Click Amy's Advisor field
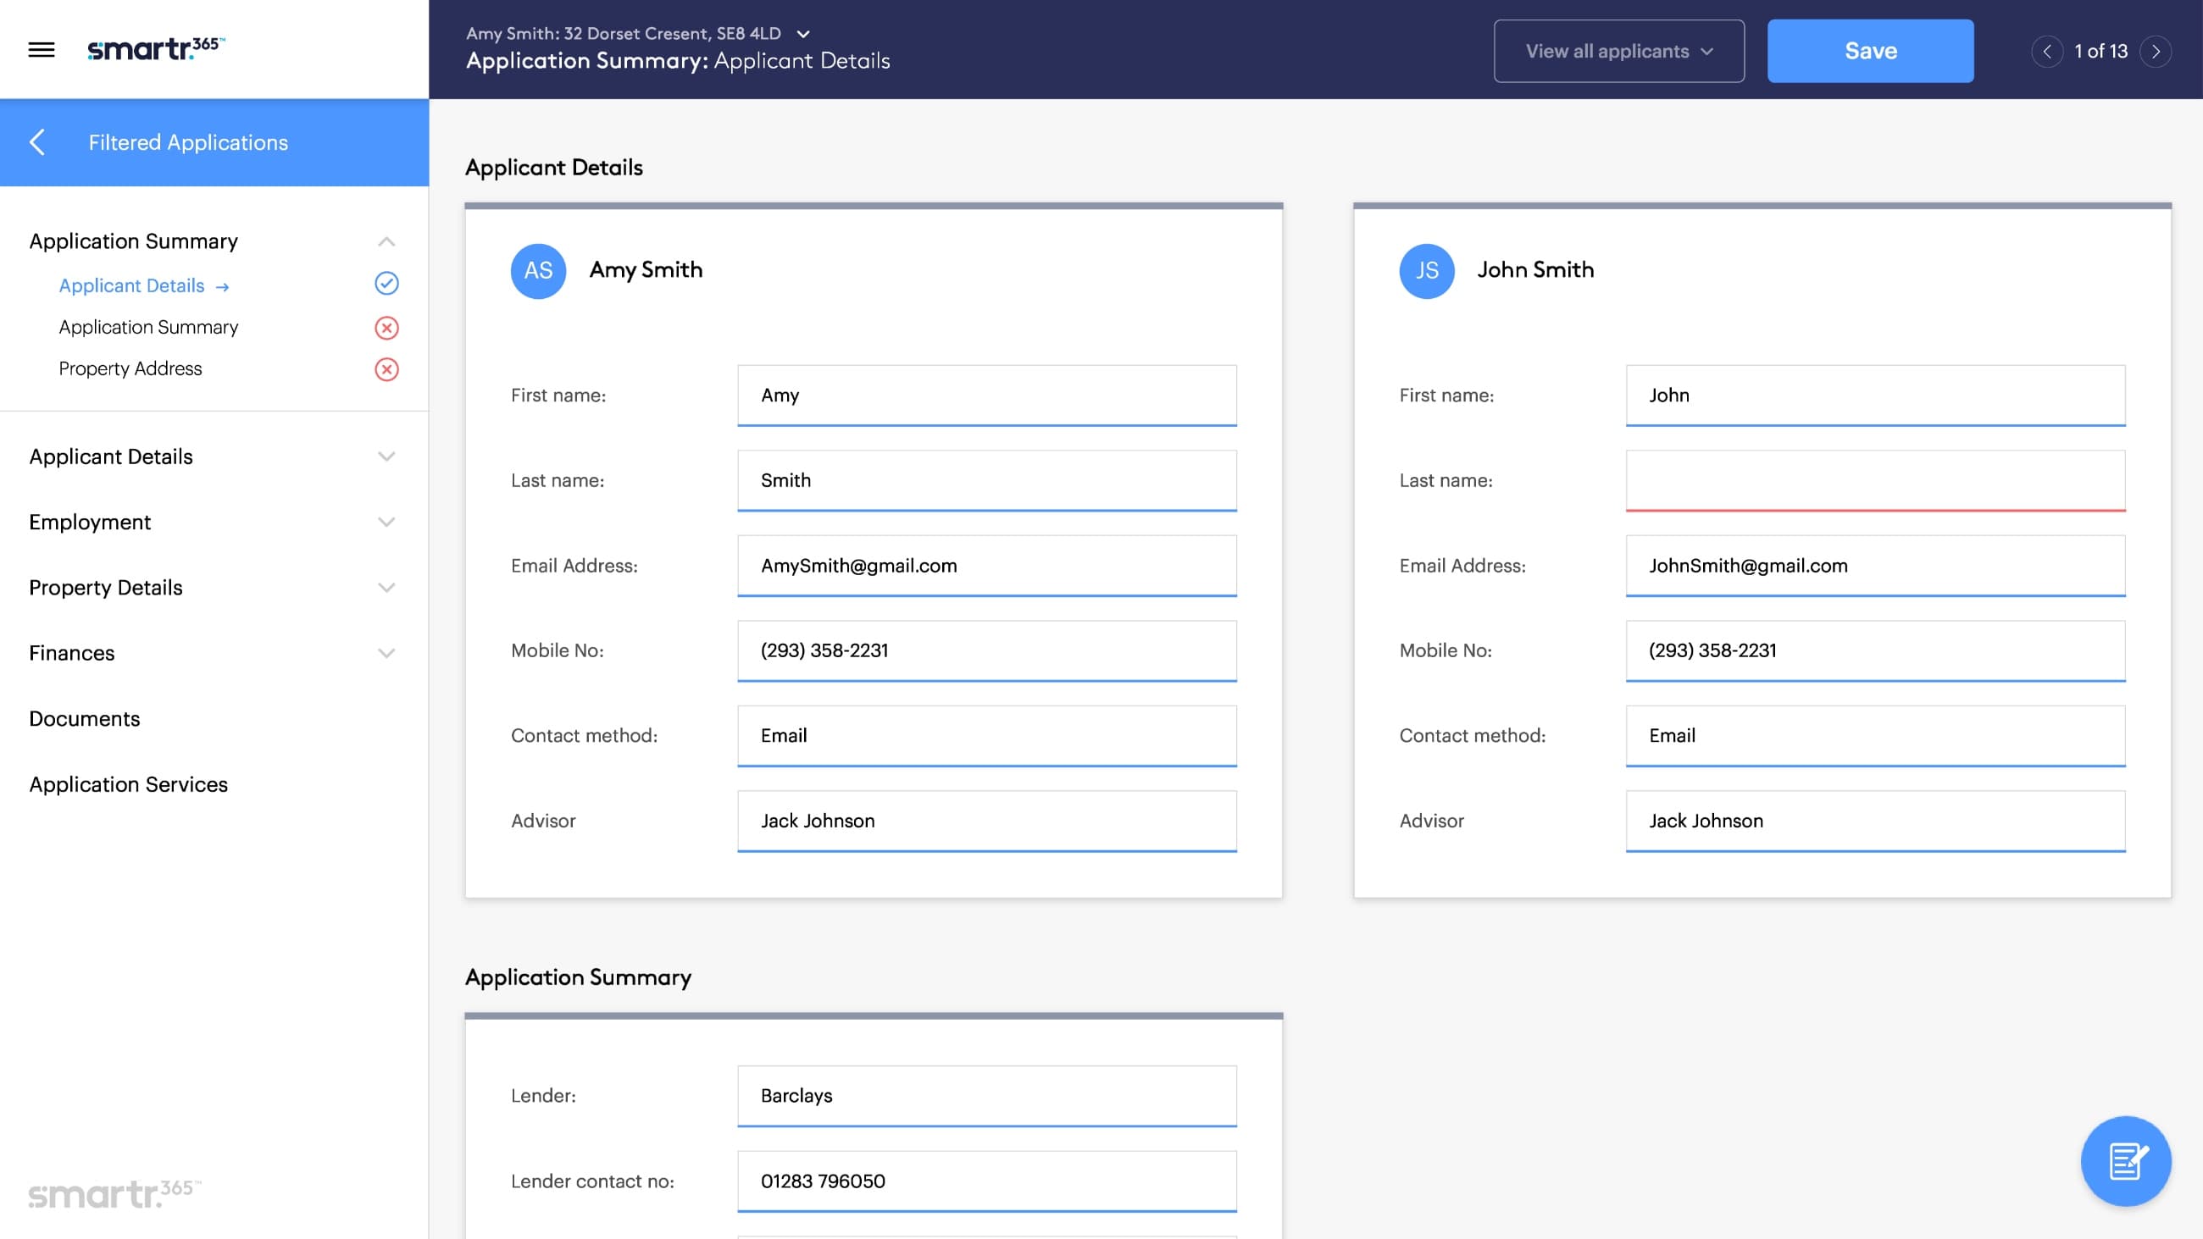The height and width of the screenshot is (1239, 2203). (x=986, y=821)
